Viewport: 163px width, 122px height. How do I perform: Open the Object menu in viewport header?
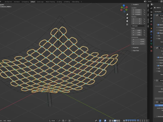tap(9, 121)
